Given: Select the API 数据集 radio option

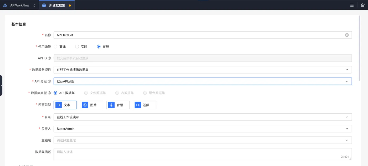Looking at the screenshot, I should (64, 93).
